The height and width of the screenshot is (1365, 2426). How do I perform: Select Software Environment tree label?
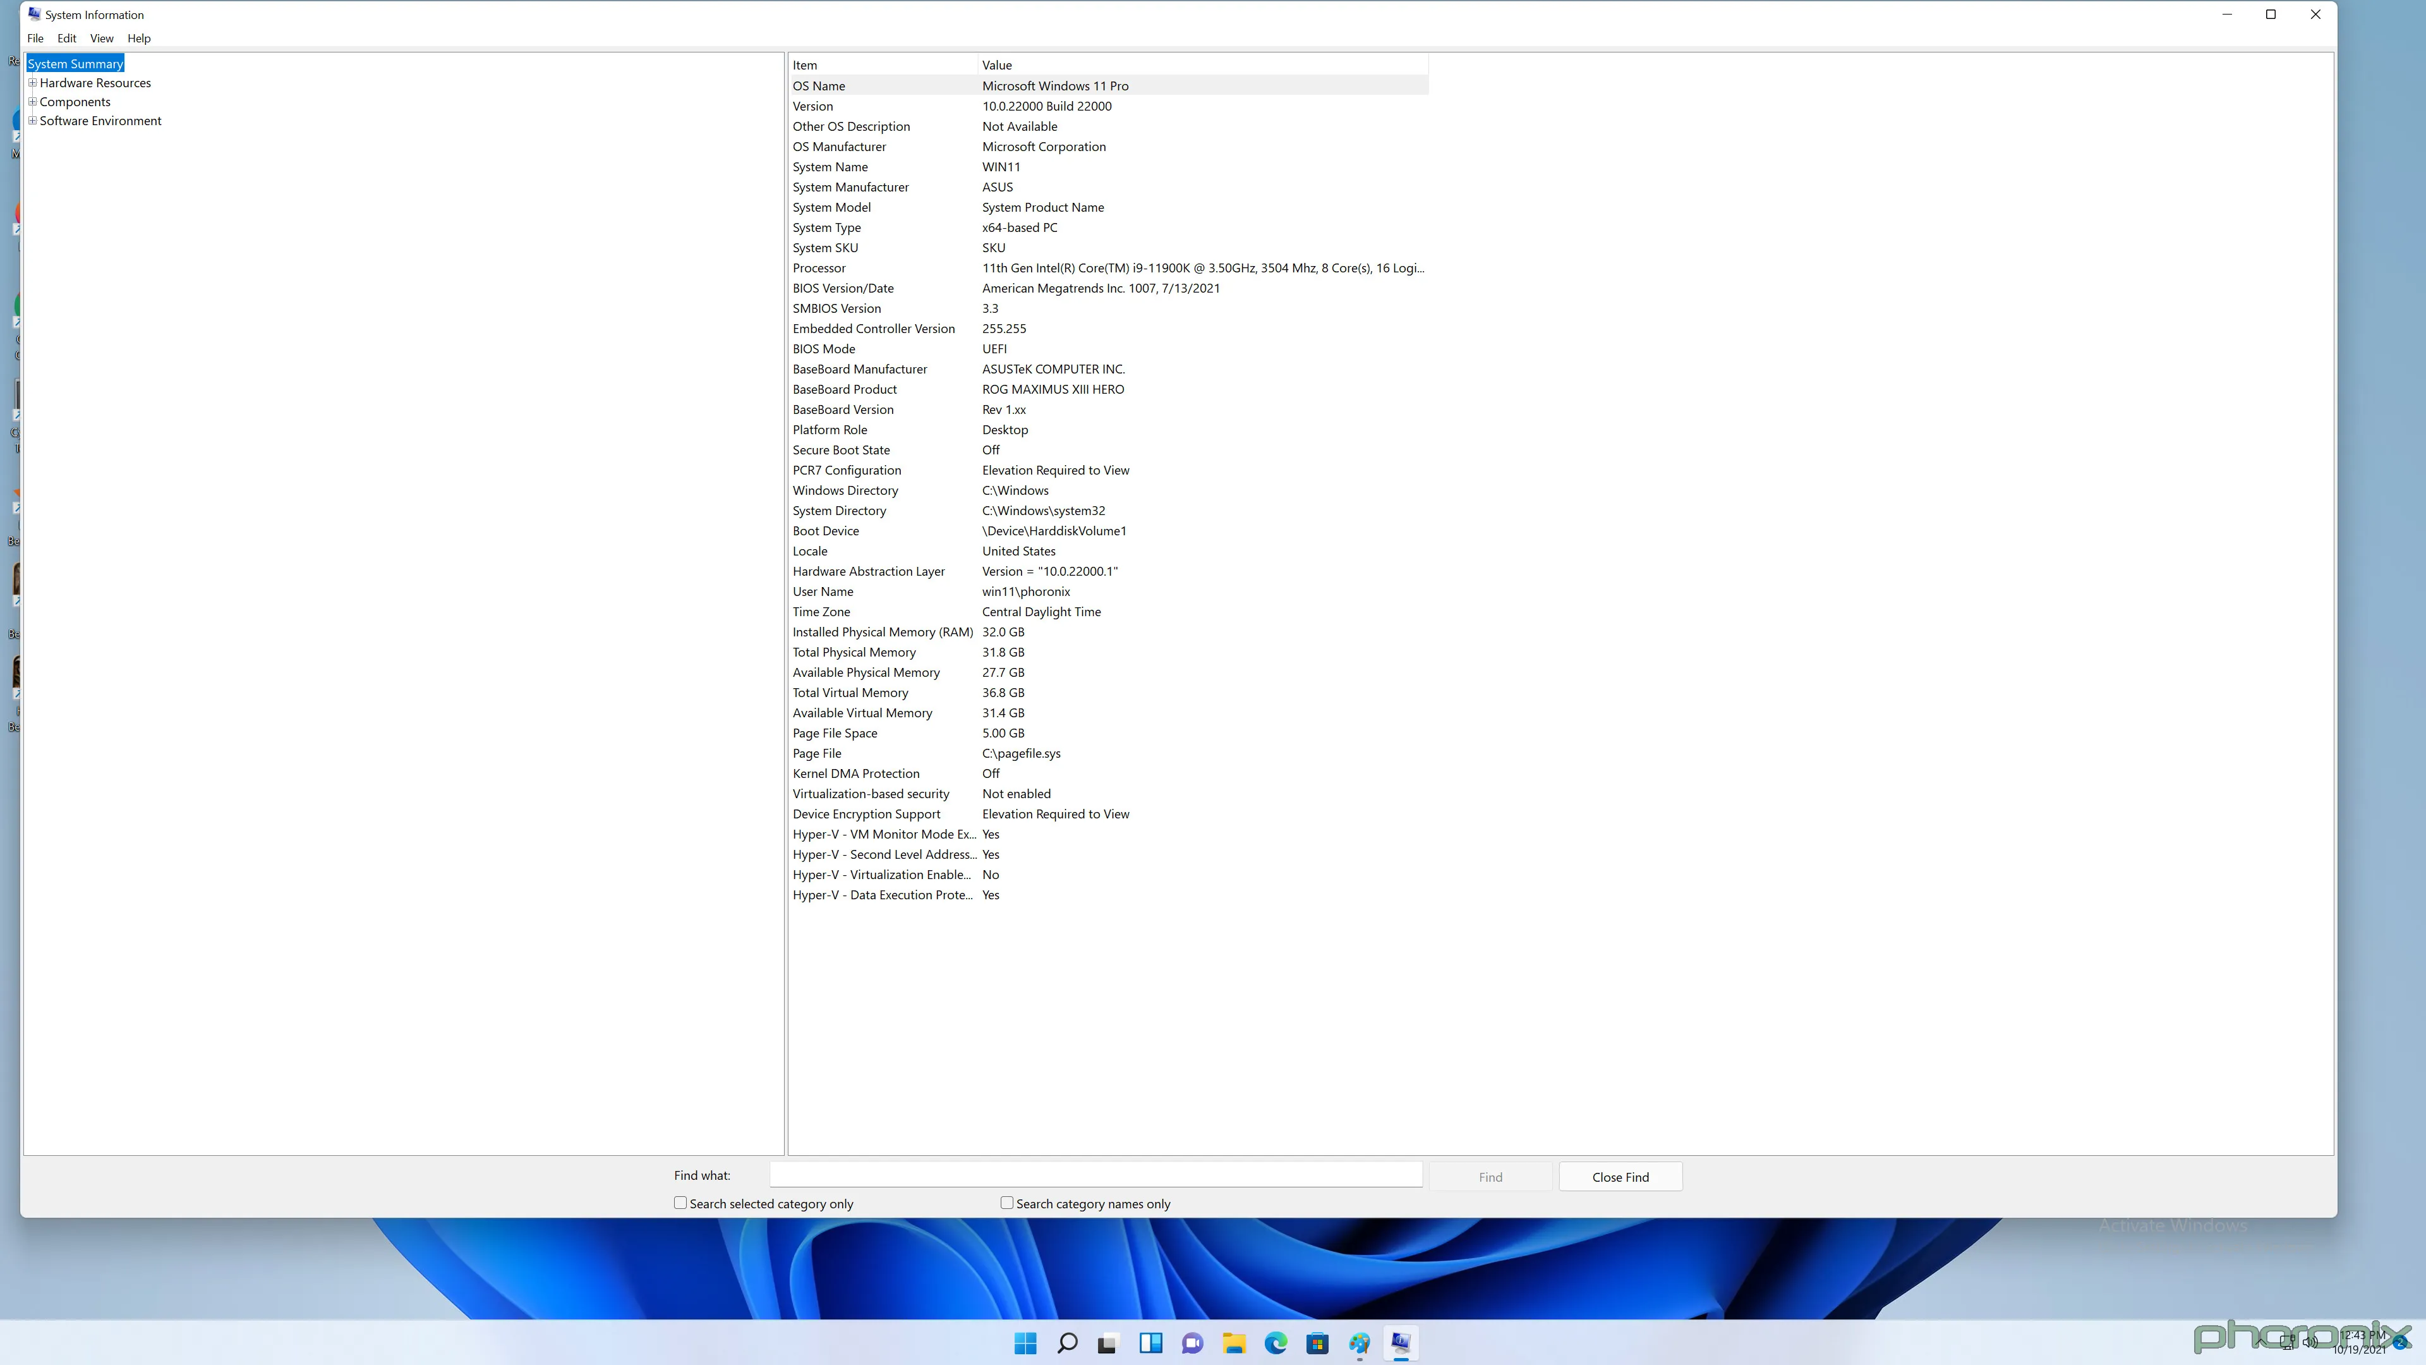coord(101,121)
